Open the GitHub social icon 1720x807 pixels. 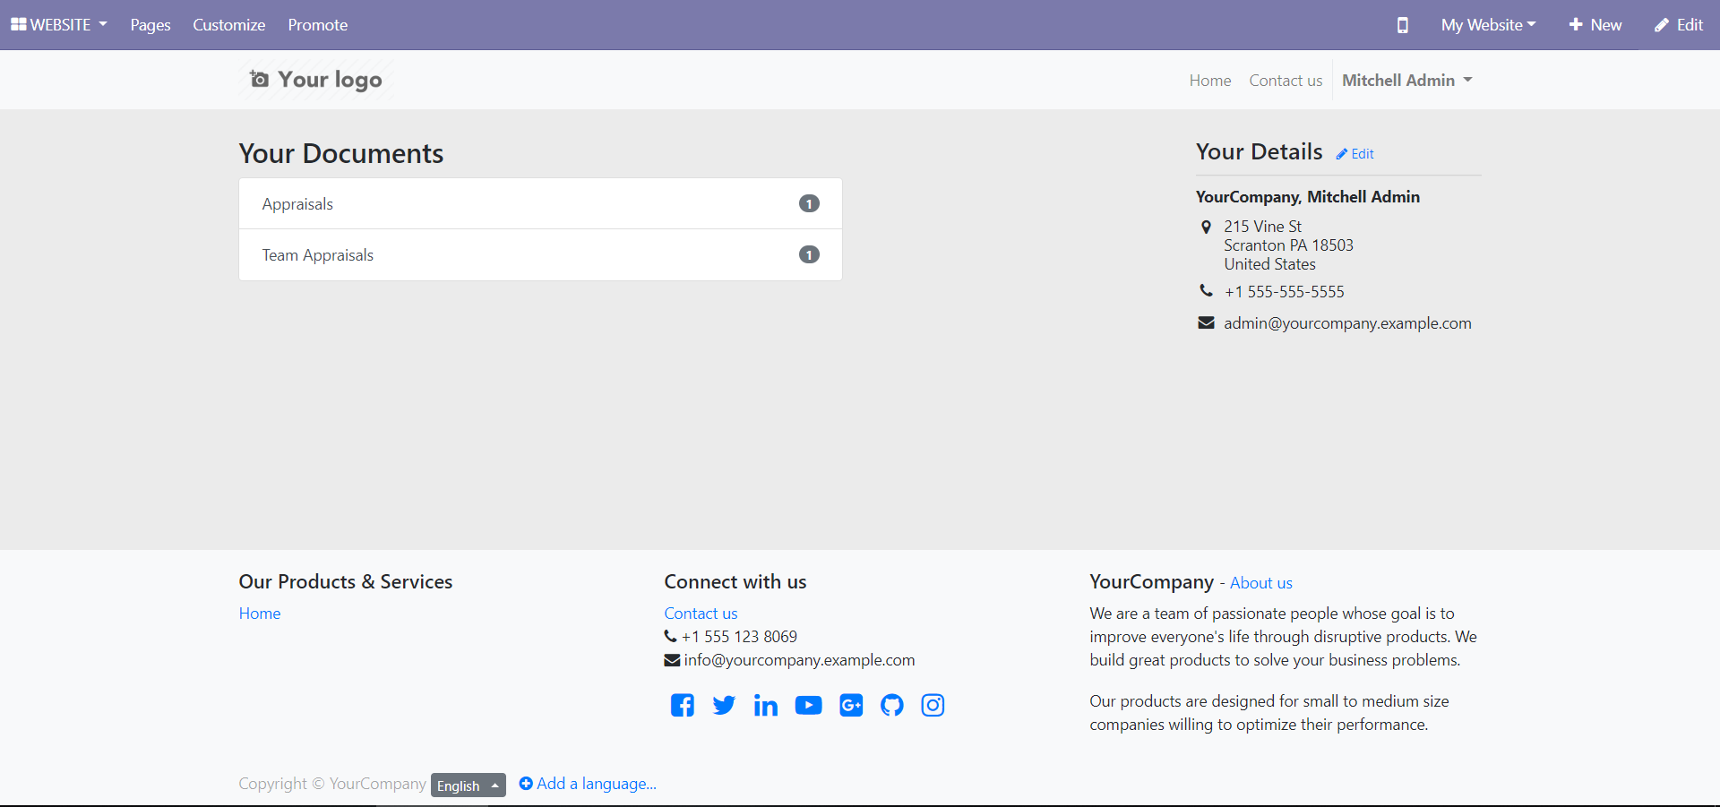click(x=891, y=706)
